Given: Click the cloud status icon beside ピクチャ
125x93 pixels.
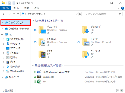Looking at the screenshot, I should click(79, 42).
